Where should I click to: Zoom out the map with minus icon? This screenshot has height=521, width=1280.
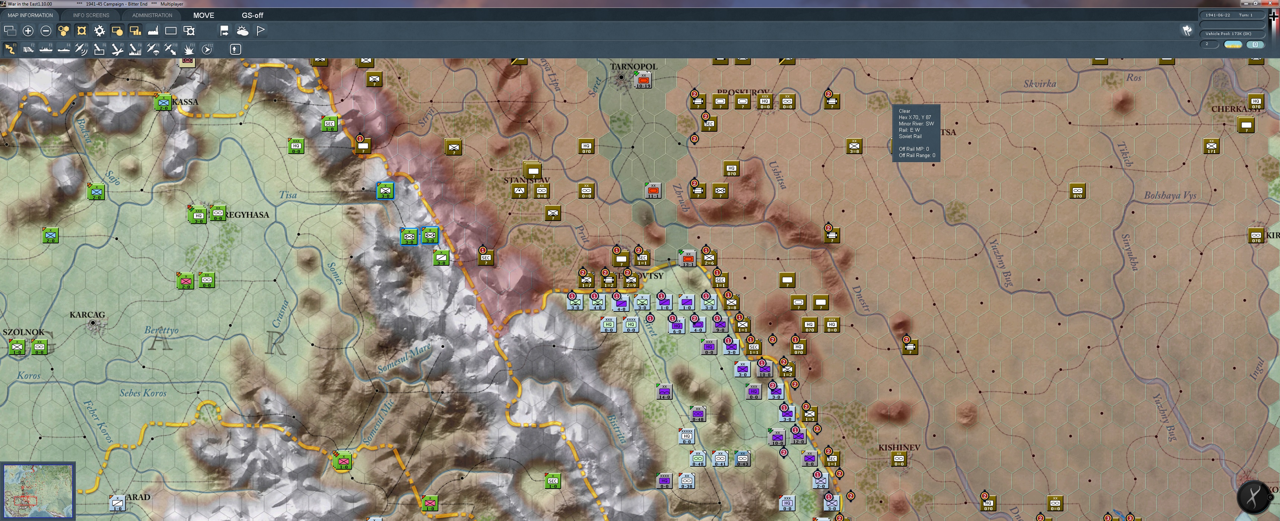pyautogui.click(x=46, y=31)
